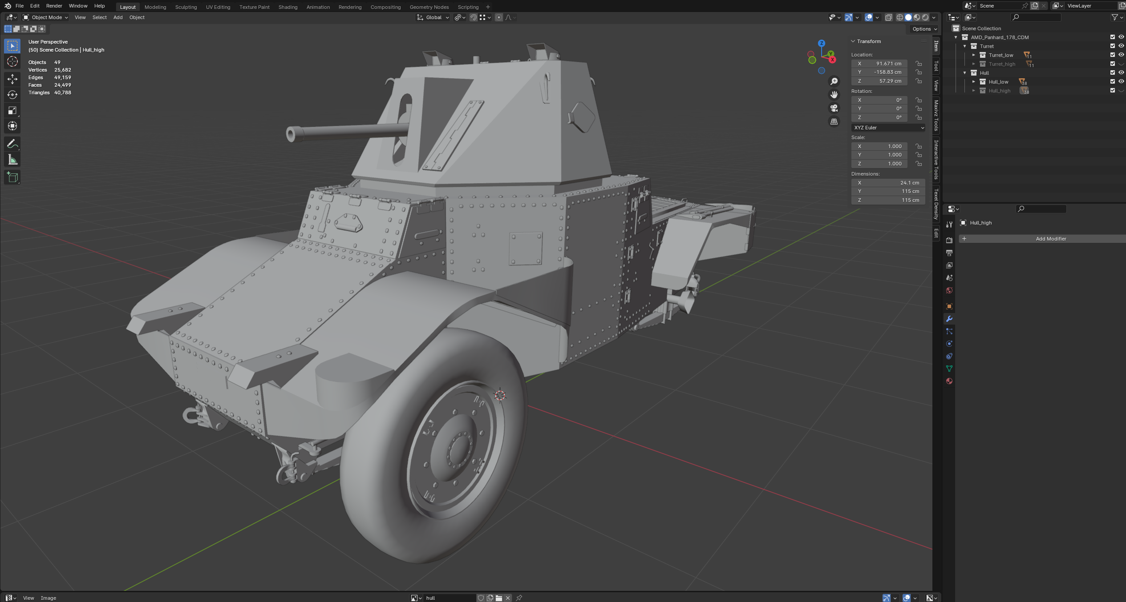This screenshot has height=602, width=1126.
Task: Toggle snapping magnet icon
Action: (474, 17)
